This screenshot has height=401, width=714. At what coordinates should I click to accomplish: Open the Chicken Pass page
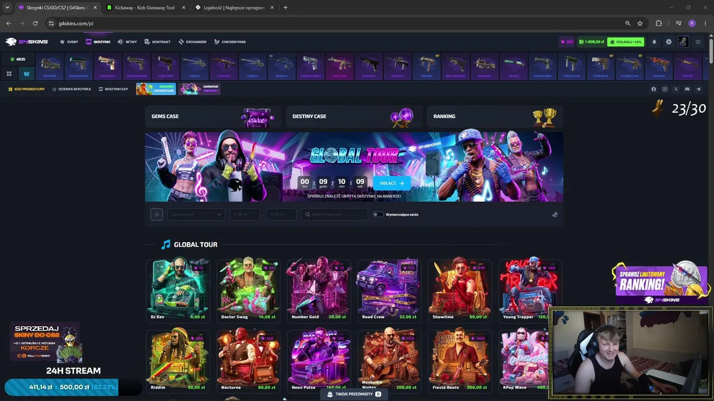click(x=230, y=42)
